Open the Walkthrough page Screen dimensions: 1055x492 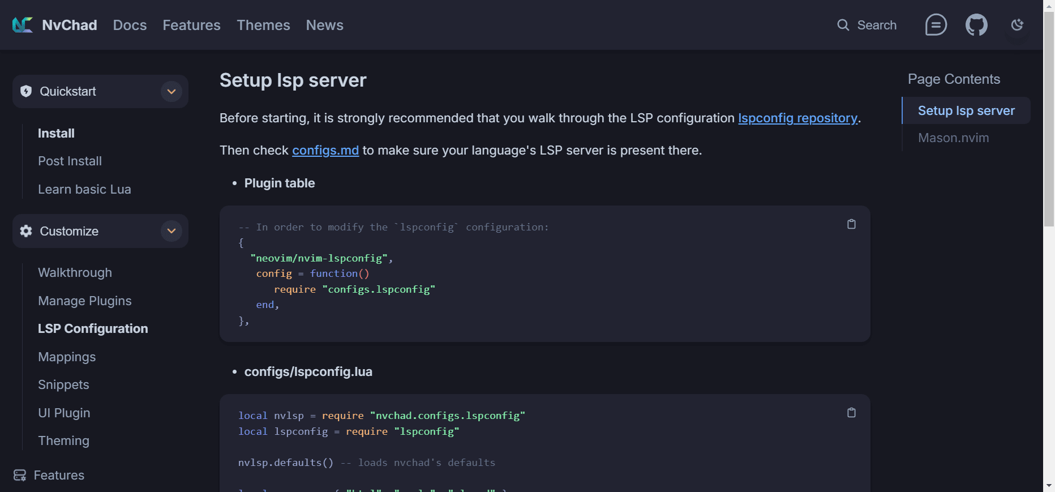pos(75,272)
